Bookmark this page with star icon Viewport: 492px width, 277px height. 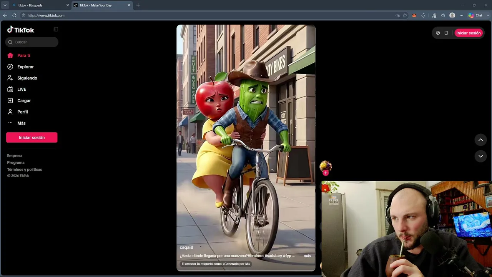pos(405,15)
